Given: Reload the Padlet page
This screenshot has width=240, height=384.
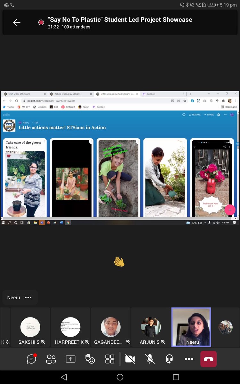Looking at the screenshot, I should pyautogui.click(x=17, y=100).
